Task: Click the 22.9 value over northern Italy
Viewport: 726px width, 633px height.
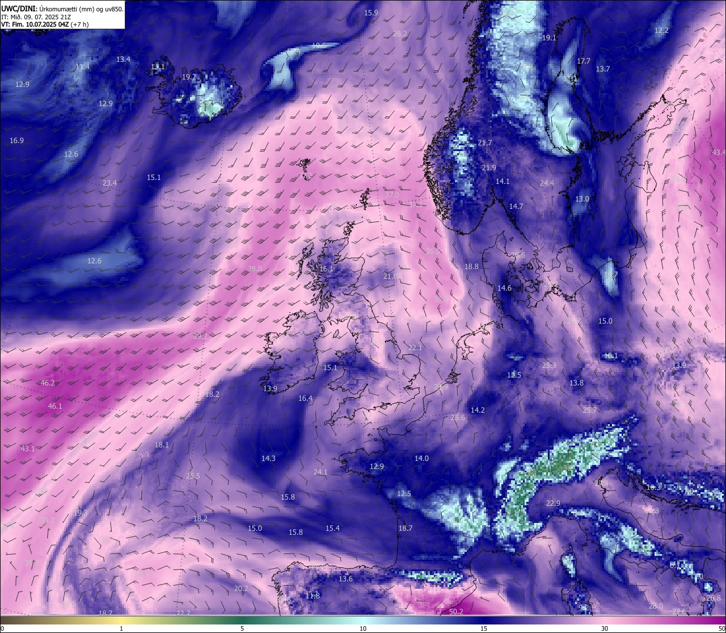Action: 553,503
